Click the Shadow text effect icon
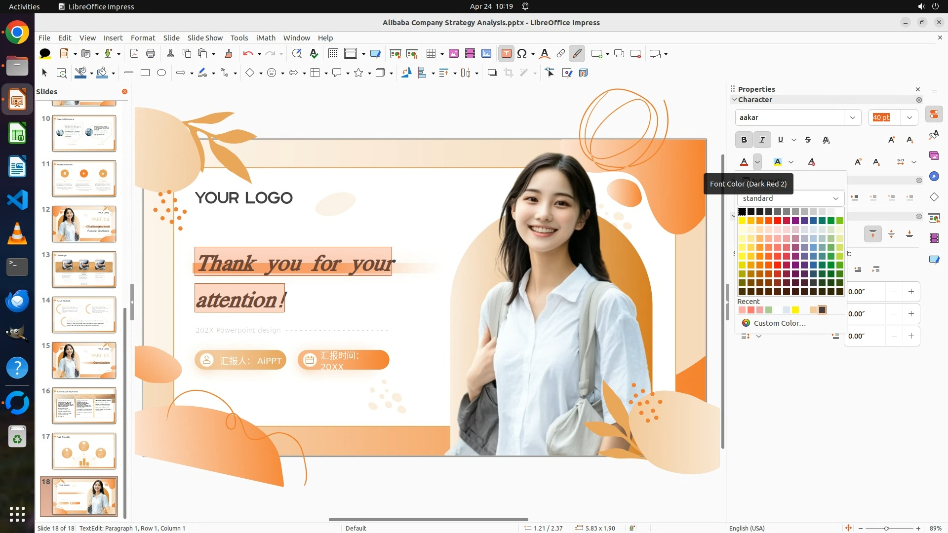 pyautogui.click(x=826, y=140)
